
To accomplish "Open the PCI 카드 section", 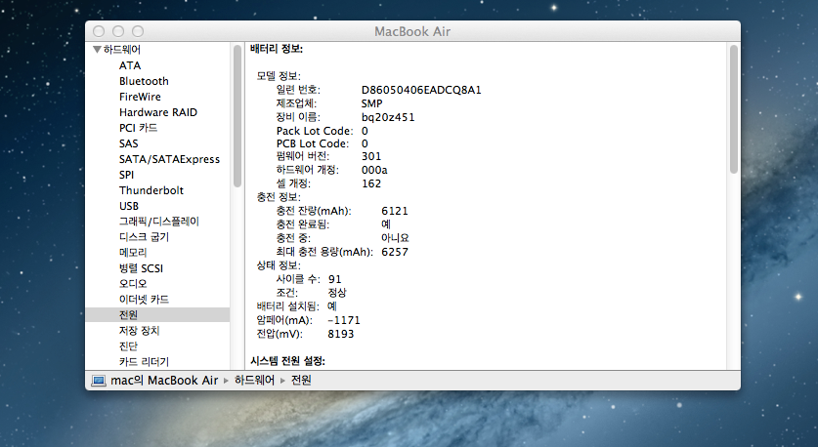I will pyautogui.click(x=138, y=128).
